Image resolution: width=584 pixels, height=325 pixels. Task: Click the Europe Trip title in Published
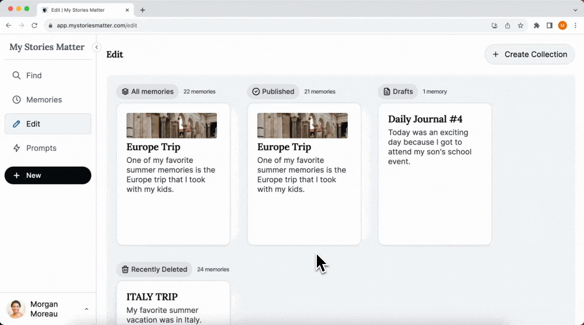pyautogui.click(x=284, y=147)
